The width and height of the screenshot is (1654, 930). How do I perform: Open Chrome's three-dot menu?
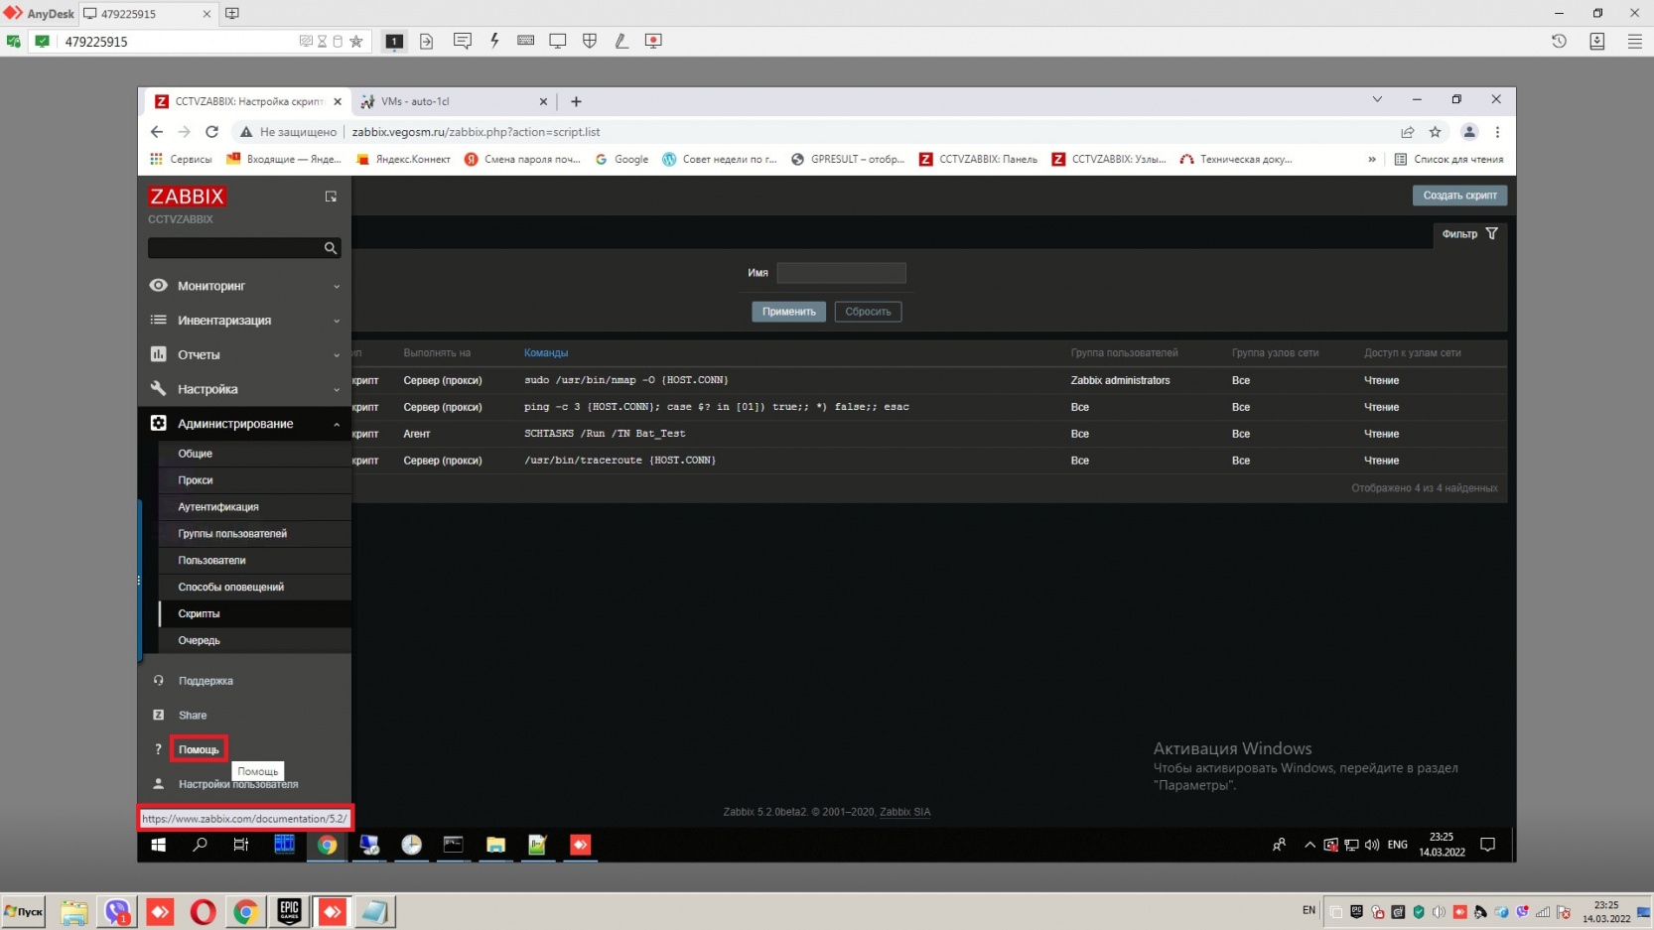click(1497, 132)
